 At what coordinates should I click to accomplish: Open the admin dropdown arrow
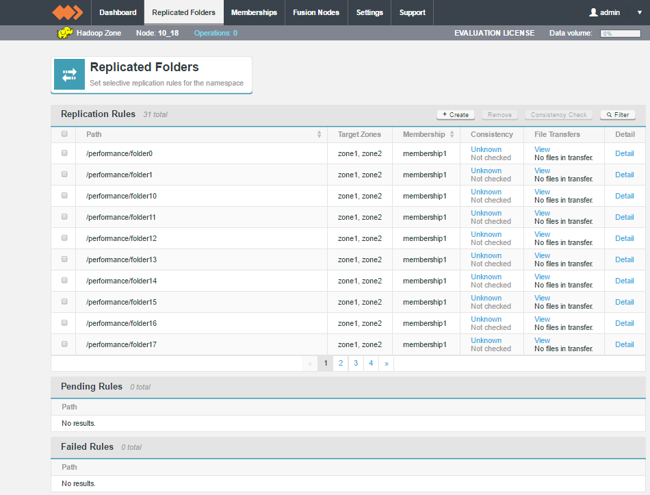pos(640,12)
